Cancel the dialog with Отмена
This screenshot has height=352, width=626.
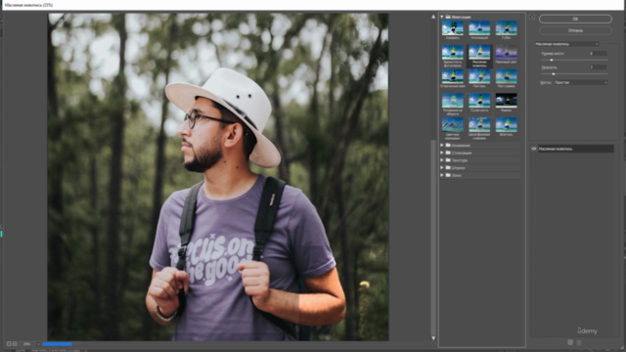[x=575, y=30]
